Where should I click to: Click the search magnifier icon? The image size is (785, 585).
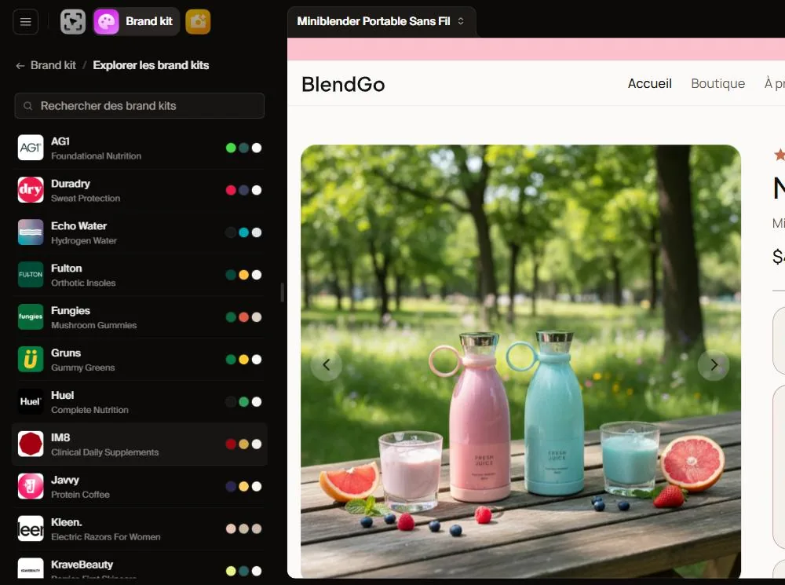click(x=28, y=106)
